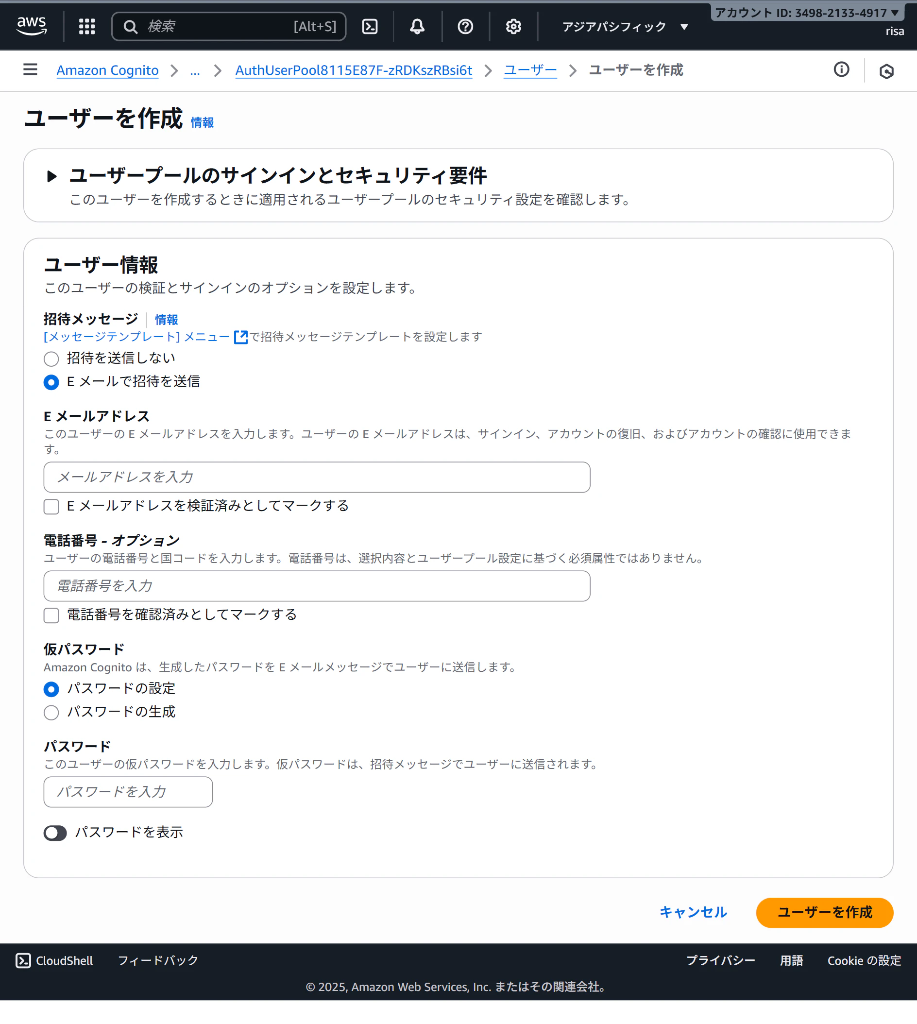
Task: Click the ユーザーを作成 orange button
Action: pos(824,912)
